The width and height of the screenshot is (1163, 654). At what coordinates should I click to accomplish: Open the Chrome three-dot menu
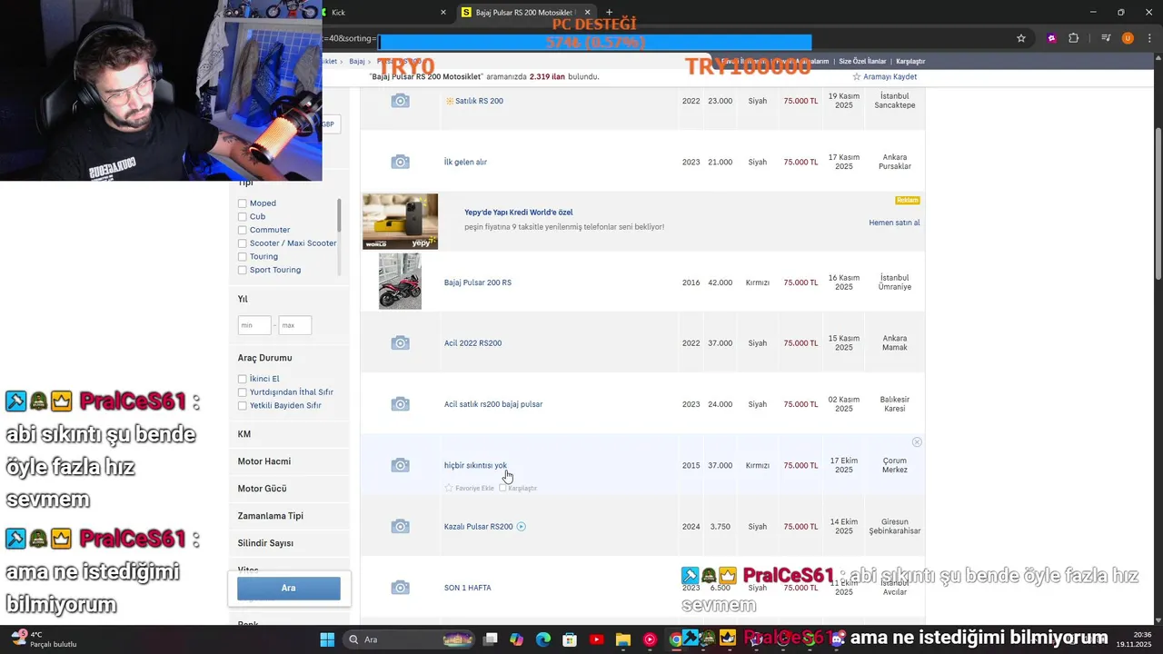(x=1148, y=38)
